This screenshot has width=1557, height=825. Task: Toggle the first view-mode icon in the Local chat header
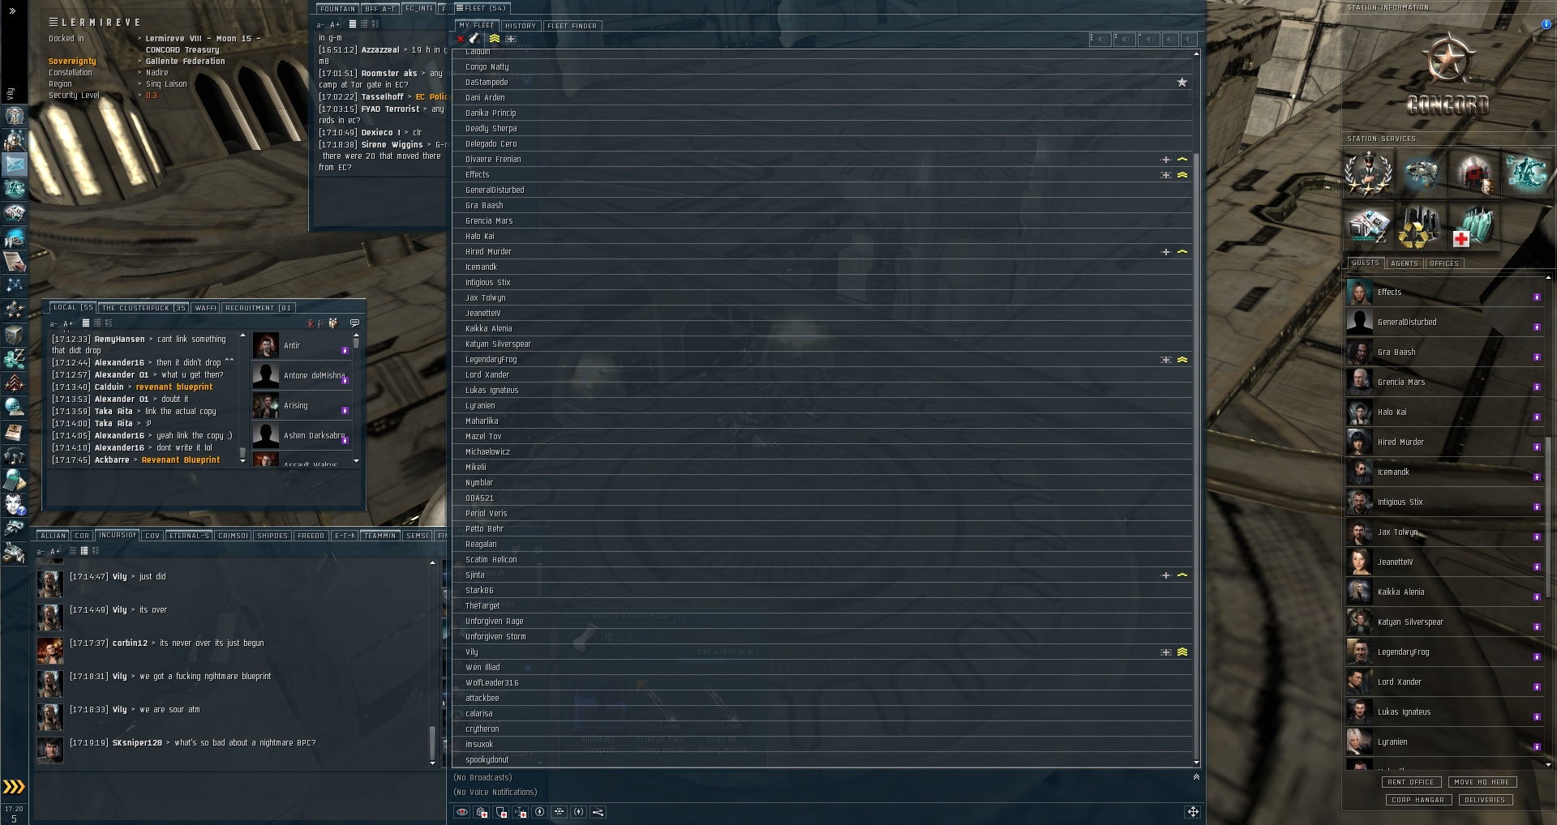click(86, 323)
